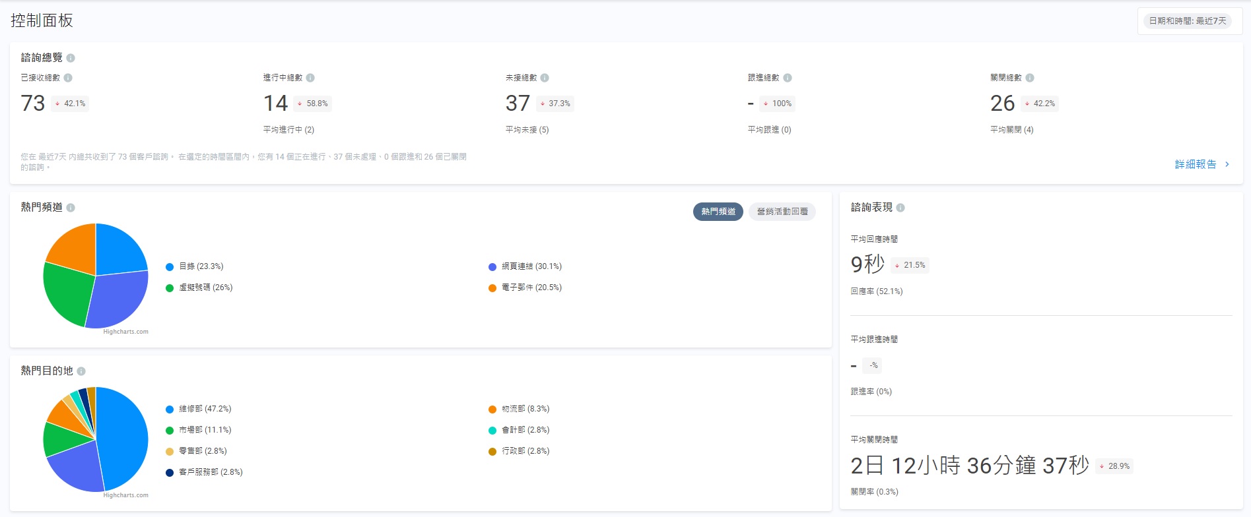Image resolution: width=1251 pixels, height=517 pixels.
Task: Click info icon next to 跟進總數
Action: point(788,78)
